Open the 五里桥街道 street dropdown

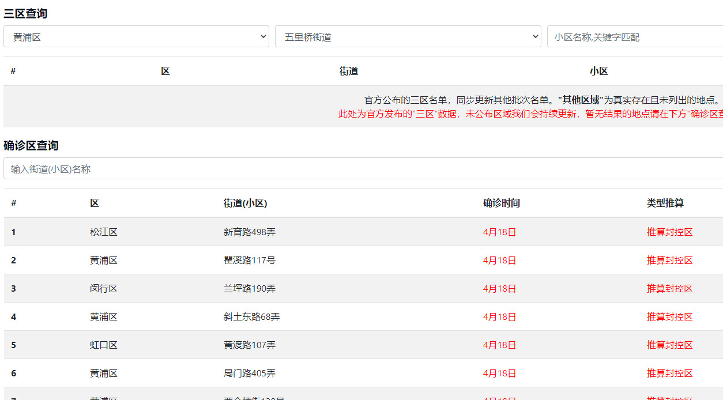click(408, 36)
